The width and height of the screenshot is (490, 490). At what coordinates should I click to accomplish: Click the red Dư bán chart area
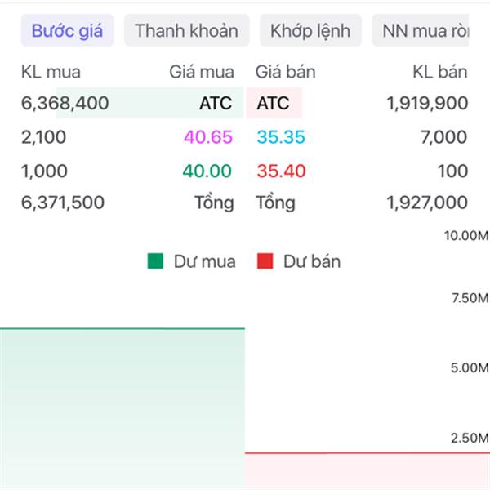point(367,471)
